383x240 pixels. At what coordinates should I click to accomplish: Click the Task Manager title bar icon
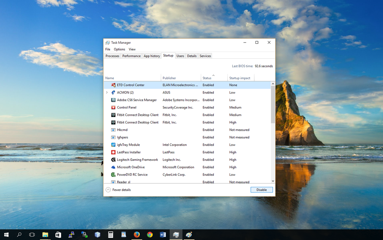pyautogui.click(x=108, y=43)
